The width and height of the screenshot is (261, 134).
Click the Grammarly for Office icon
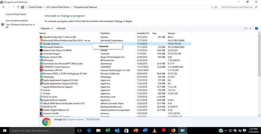pyautogui.click(x=41, y=64)
